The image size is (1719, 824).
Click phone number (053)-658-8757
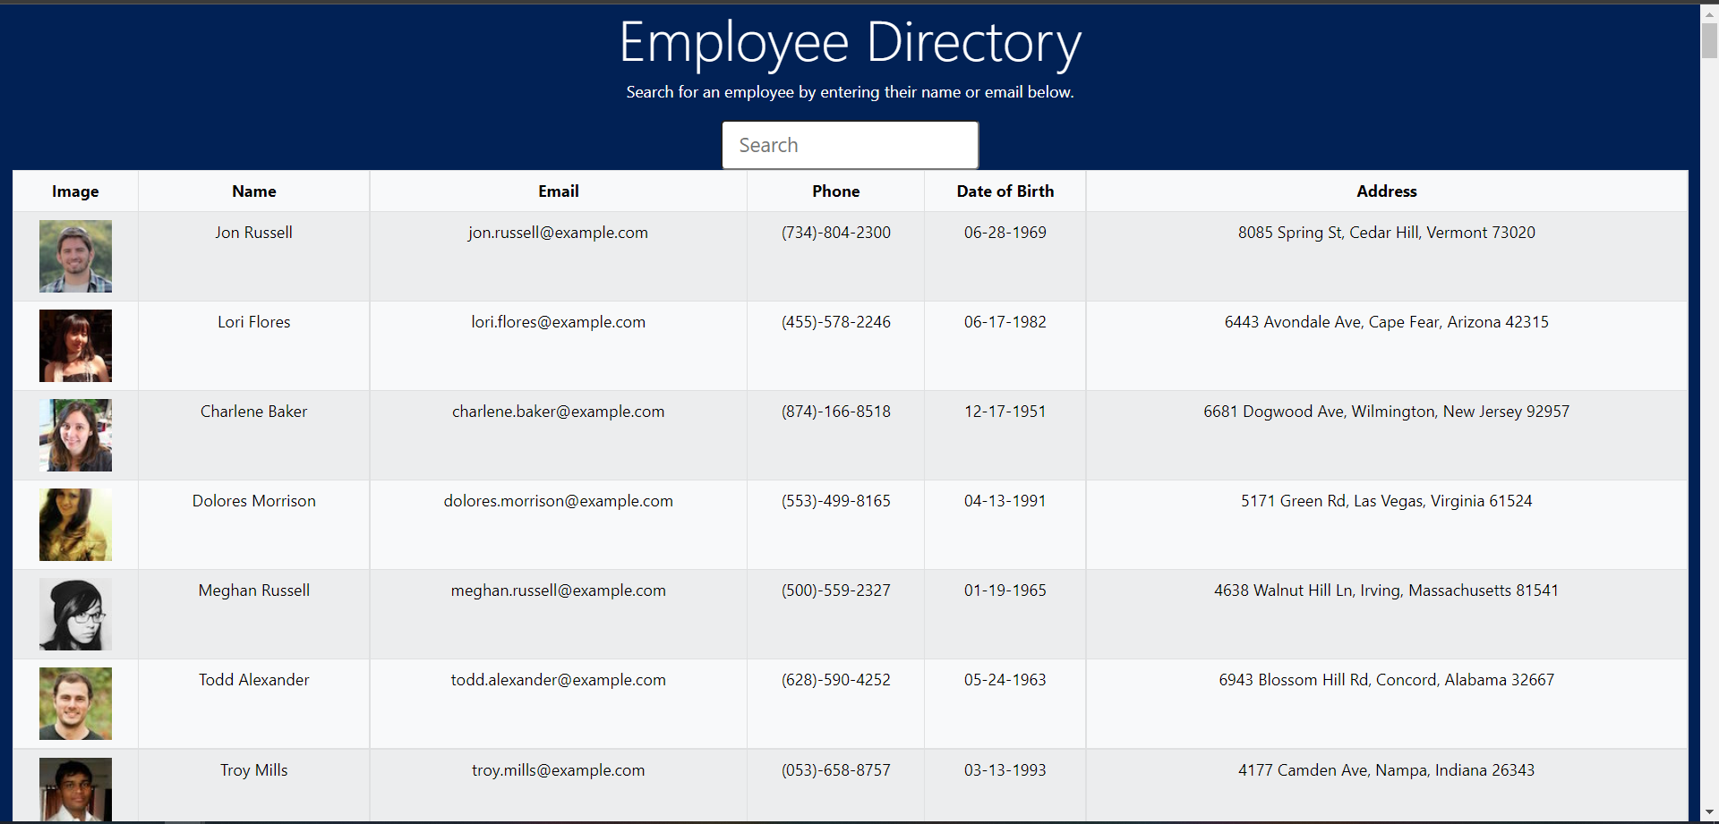pos(836,770)
